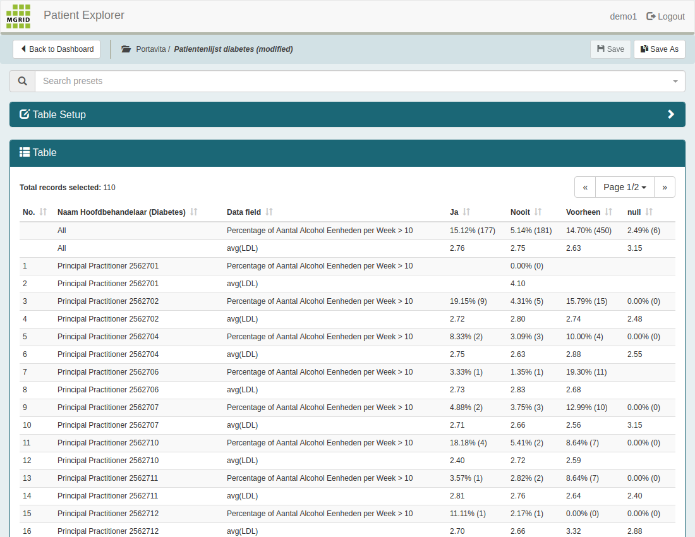Click the 11.11% (1) cell
This screenshot has width=695, height=537.
[x=468, y=514]
